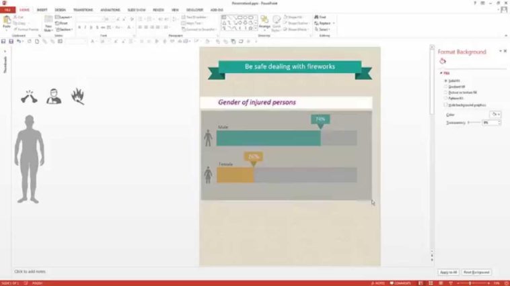Click the Fill paint bucket icon in Format Background

click(443, 61)
